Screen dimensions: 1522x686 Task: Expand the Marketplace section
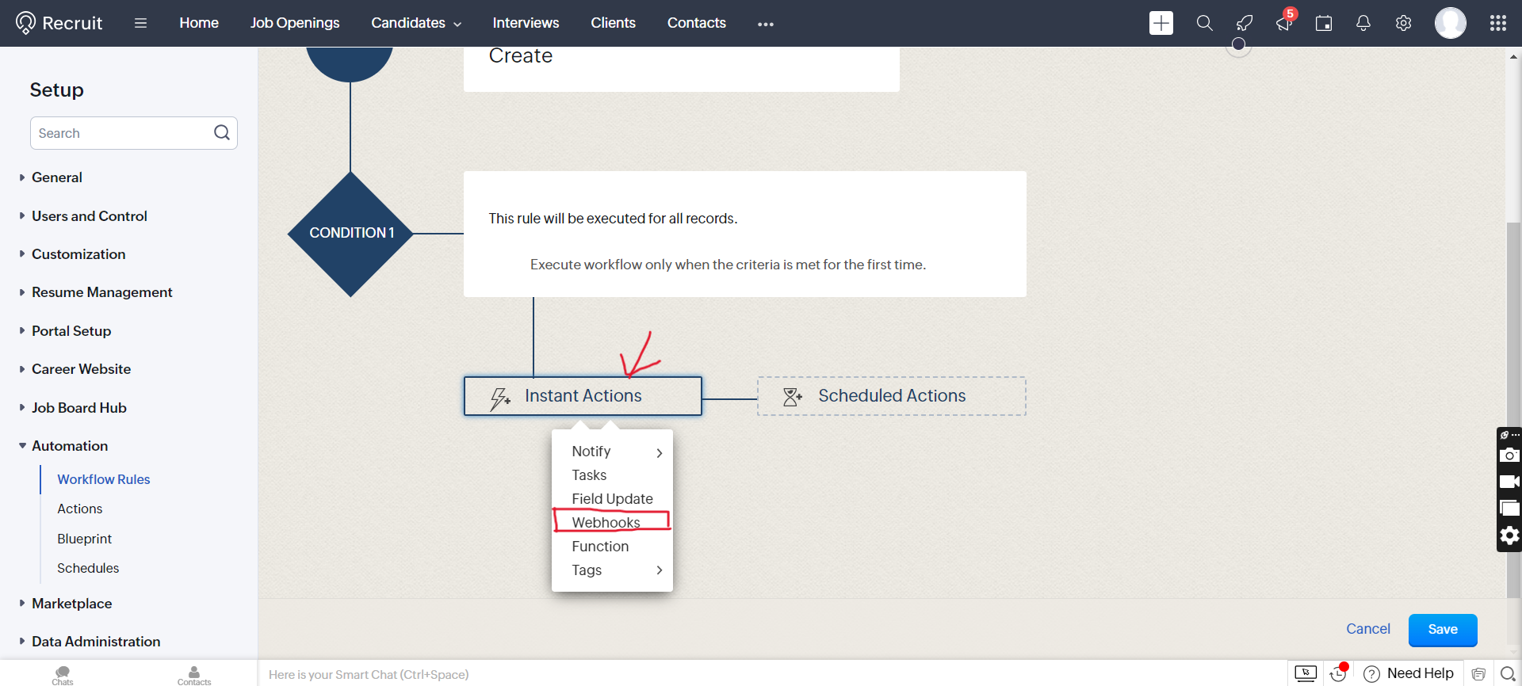point(22,603)
